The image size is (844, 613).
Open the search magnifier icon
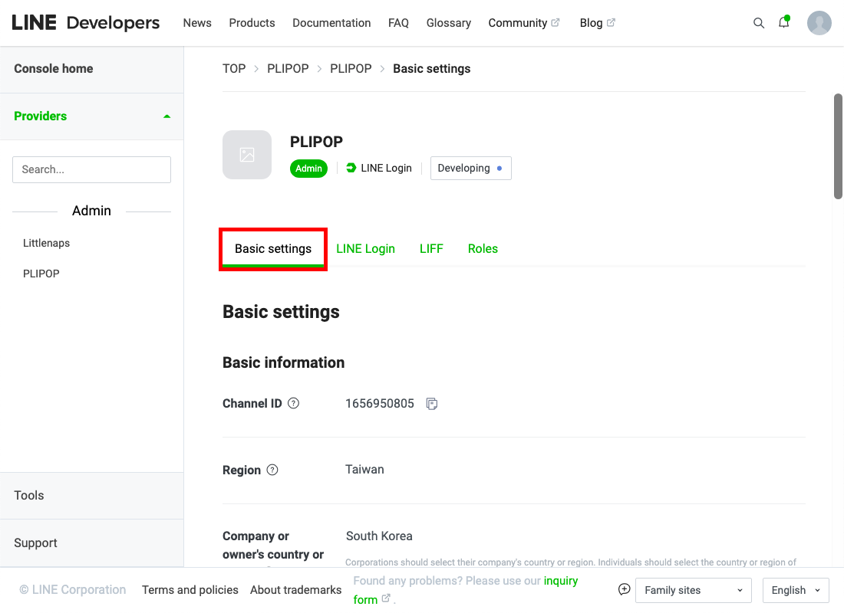point(758,23)
